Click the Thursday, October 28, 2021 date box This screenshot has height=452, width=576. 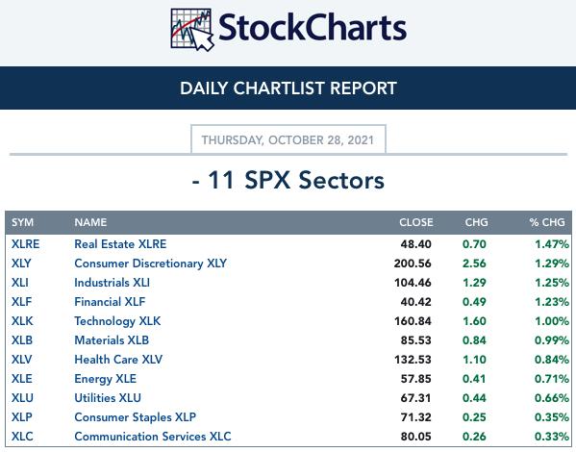click(x=288, y=139)
